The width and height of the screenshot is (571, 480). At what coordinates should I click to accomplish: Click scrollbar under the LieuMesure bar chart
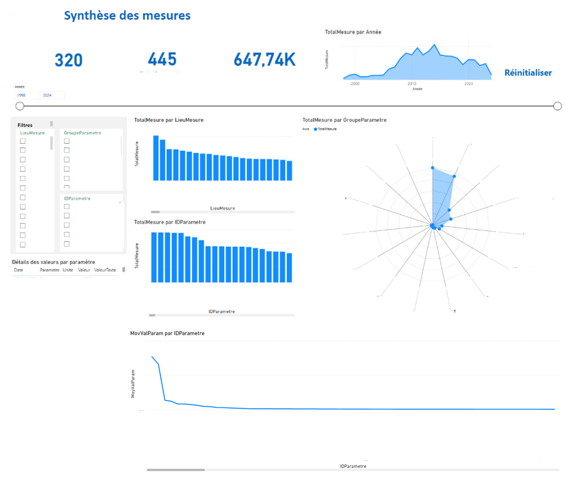point(156,212)
